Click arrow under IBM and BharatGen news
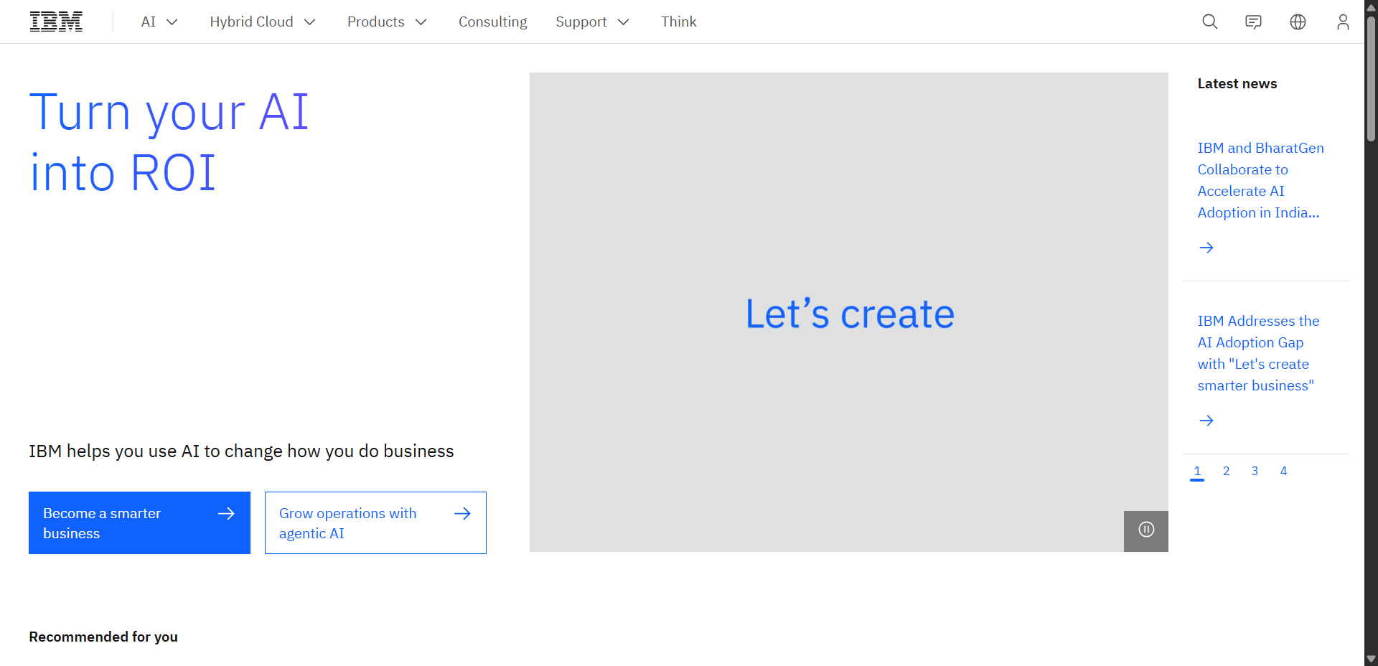Screen dimensions: 1378x666 click(1206, 248)
